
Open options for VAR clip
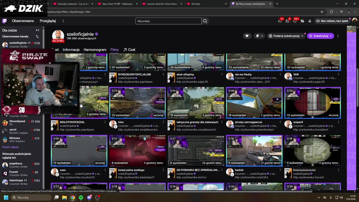339,75
